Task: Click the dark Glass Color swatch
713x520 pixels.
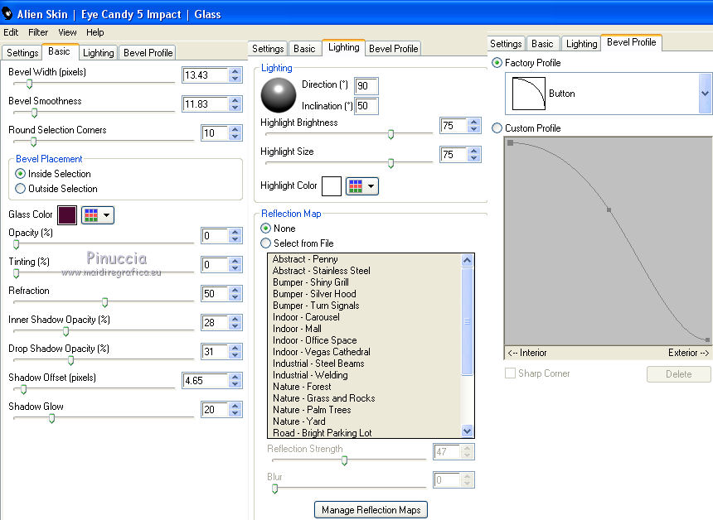Action: click(67, 215)
